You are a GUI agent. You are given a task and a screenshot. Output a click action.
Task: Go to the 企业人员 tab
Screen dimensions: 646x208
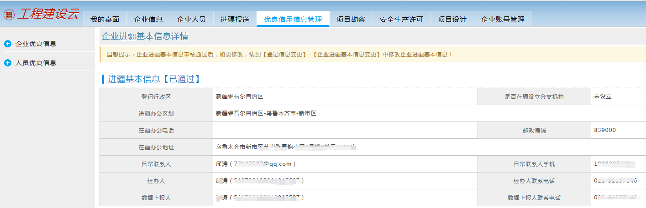(191, 19)
